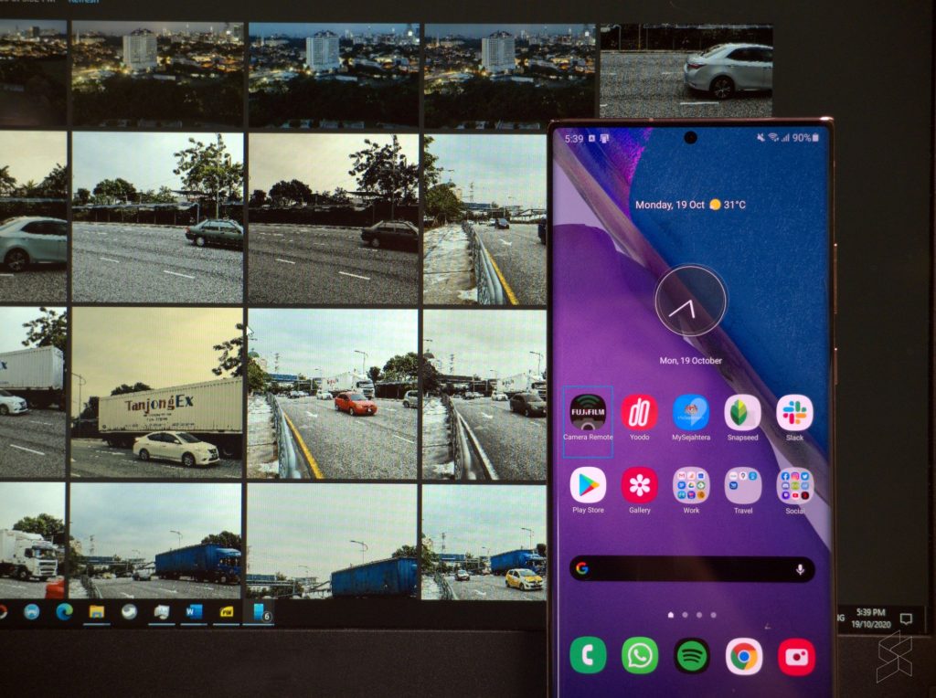Open Chrome from the phone dock
This screenshot has width=936, height=698.
click(744, 656)
